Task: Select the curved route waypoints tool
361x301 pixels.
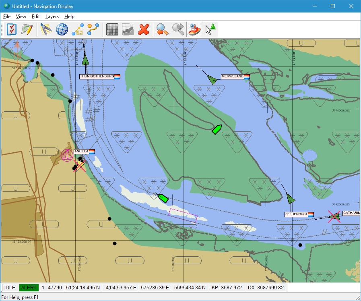Action: pyautogui.click(x=93, y=29)
